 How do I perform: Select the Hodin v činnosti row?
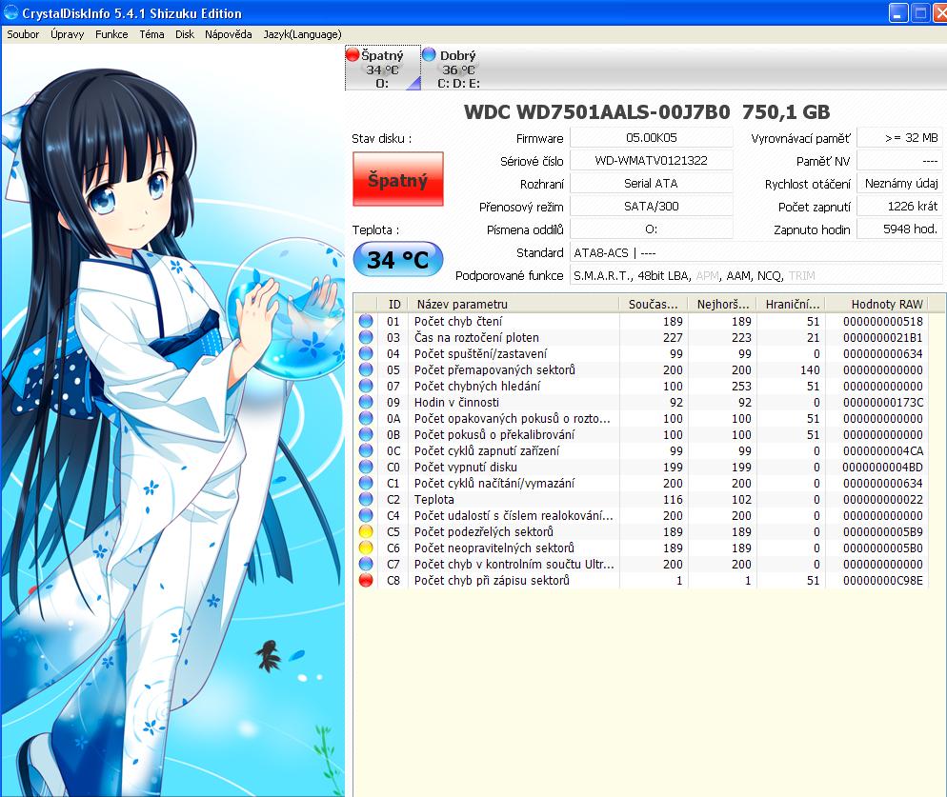point(641,402)
